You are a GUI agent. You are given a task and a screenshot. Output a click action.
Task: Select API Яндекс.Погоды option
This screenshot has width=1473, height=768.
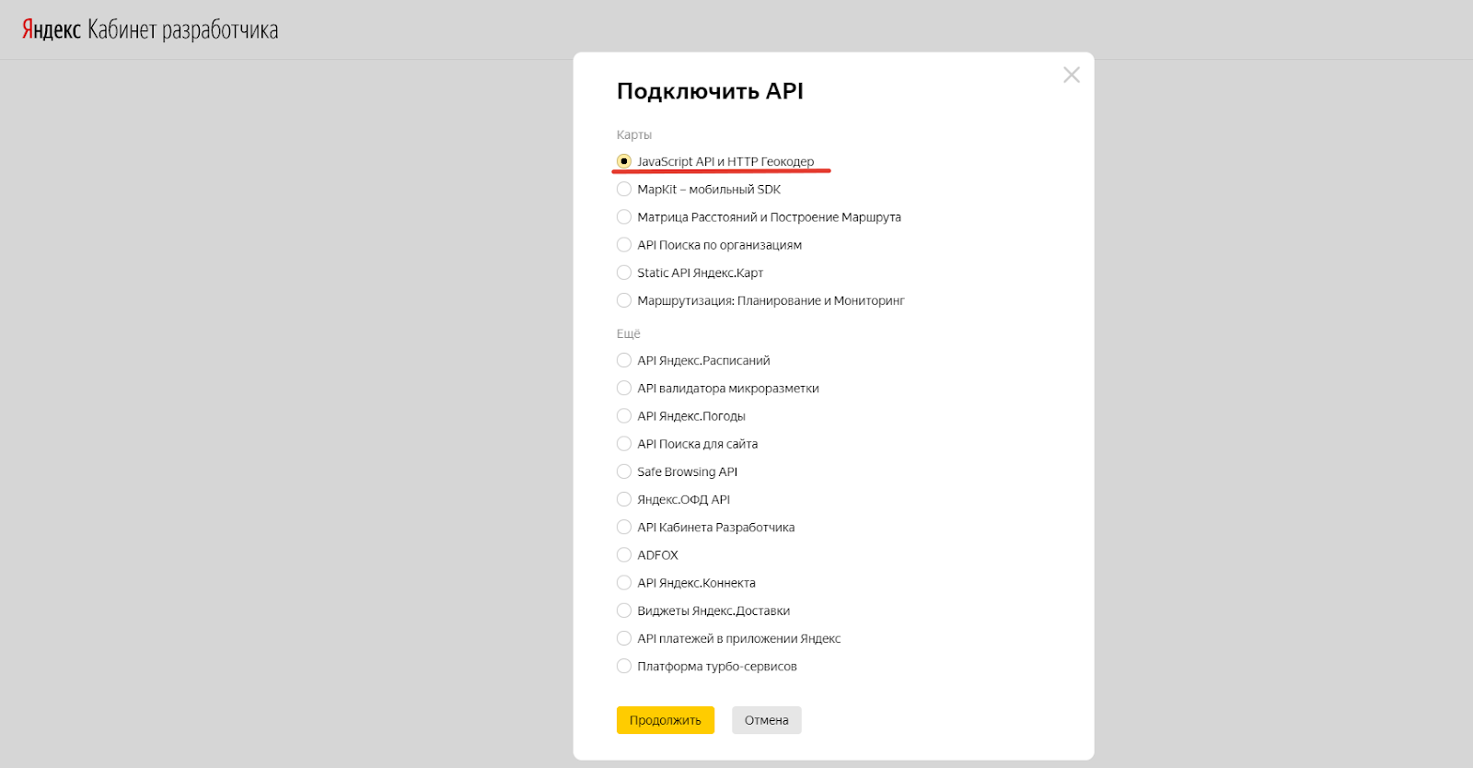624,416
